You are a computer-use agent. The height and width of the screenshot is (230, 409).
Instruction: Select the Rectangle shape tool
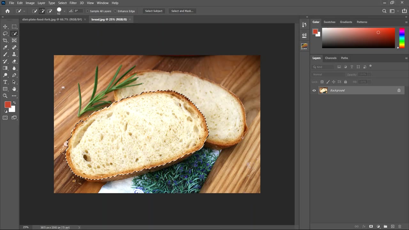point(5,89)
